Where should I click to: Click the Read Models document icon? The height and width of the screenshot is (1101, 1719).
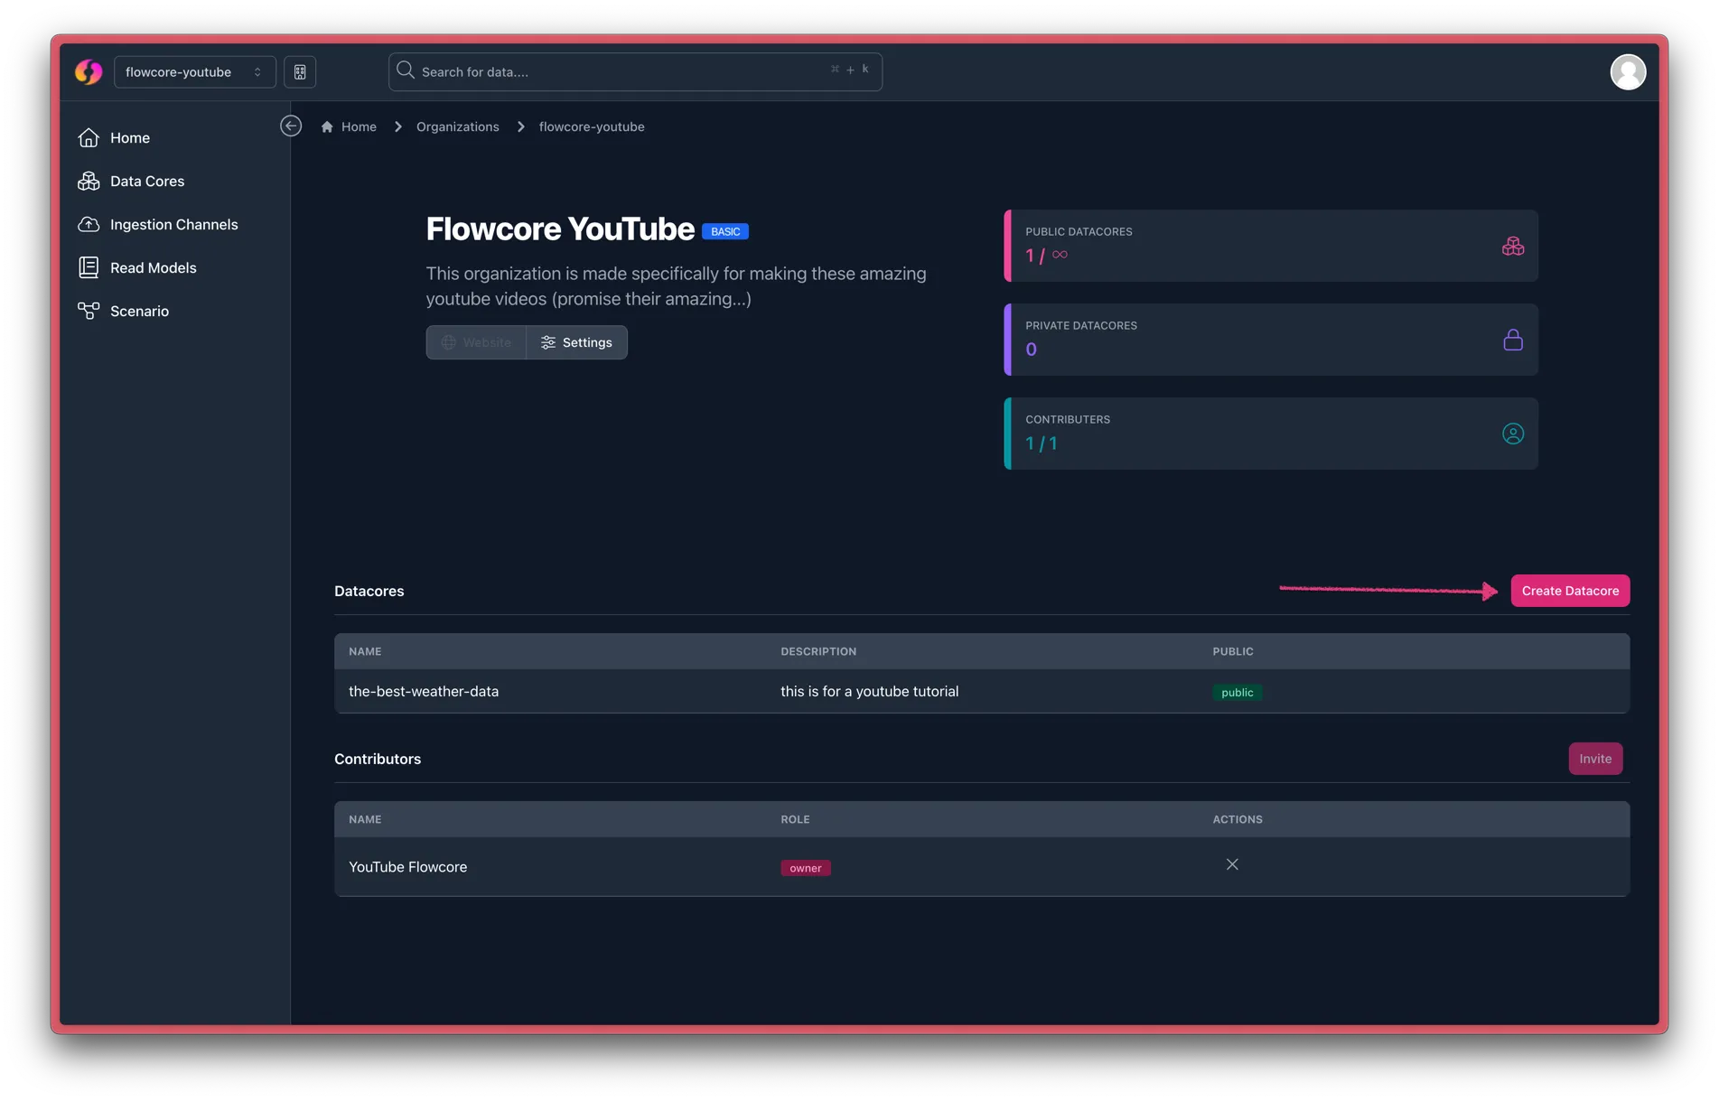[89, 267]
